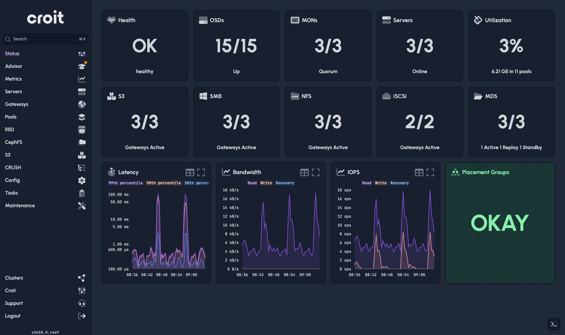Click the Utilization tag icon

click(x=478, y=20)
